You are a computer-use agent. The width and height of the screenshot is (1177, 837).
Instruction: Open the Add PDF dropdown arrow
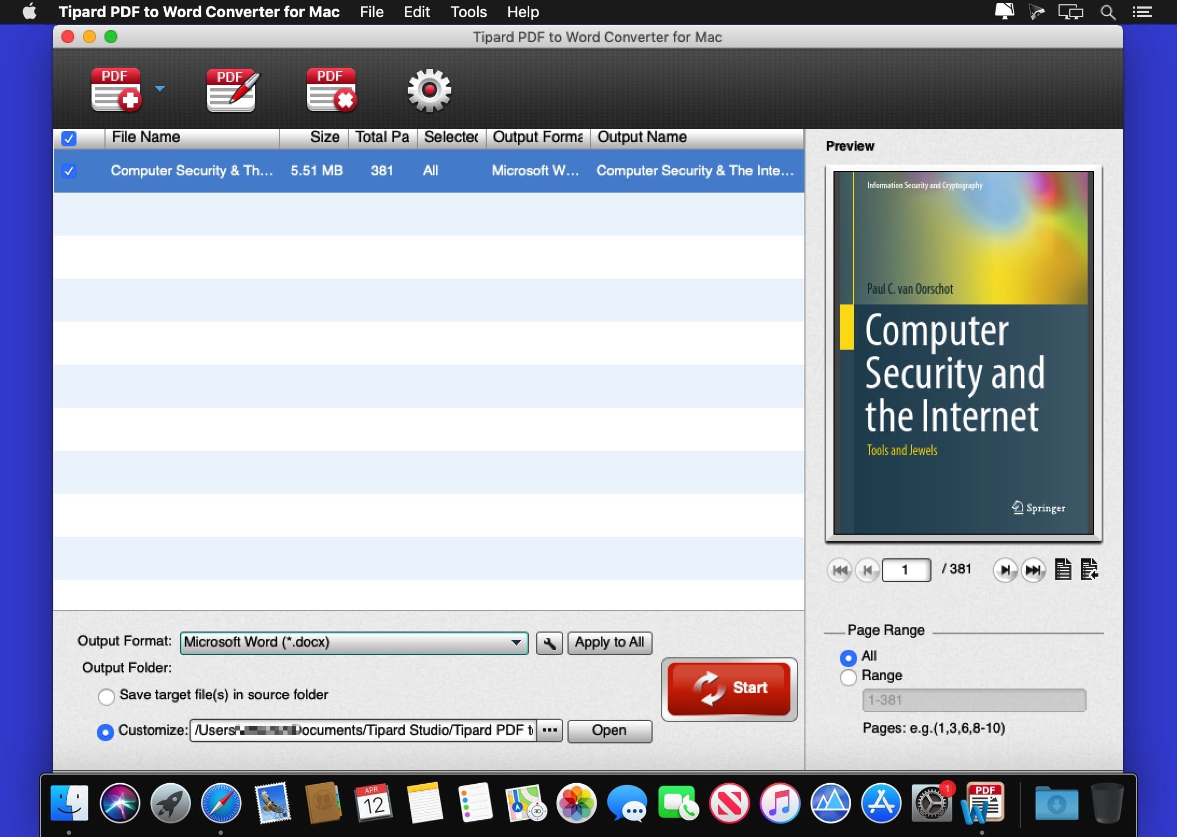click(160, 88)
